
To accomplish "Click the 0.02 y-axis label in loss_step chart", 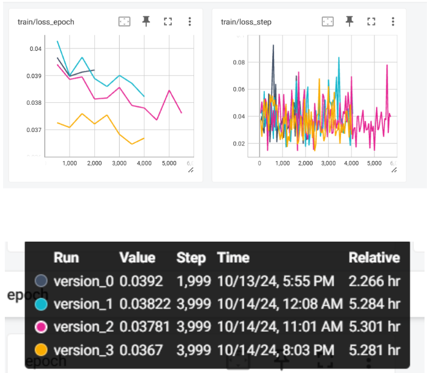I will (x=239, y=144).
